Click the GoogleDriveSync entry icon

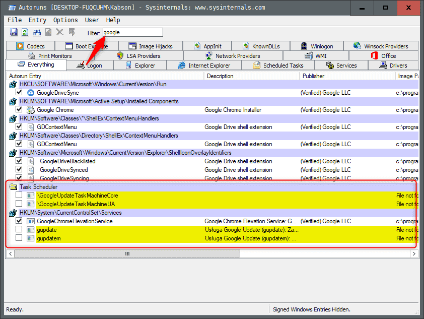pos(31,93)
